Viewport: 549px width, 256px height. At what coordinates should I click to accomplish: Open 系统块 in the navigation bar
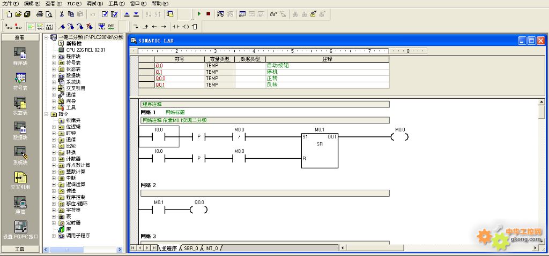pyautogui.click(x=20, y=156)
